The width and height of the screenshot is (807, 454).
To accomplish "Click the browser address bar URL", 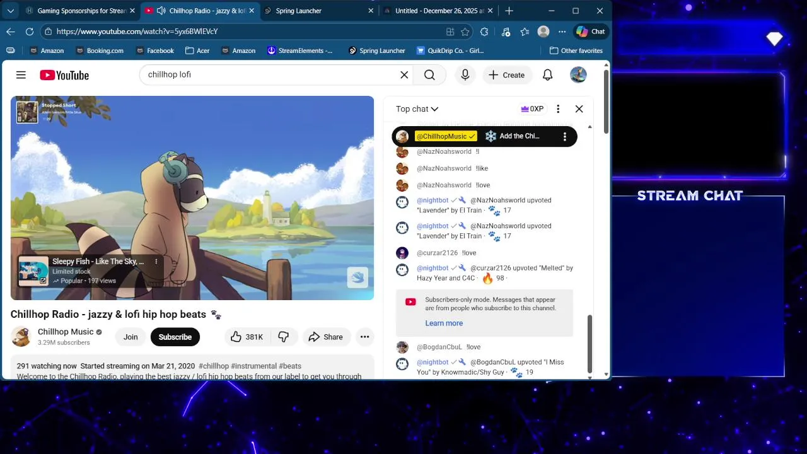I will pos(137,32).
